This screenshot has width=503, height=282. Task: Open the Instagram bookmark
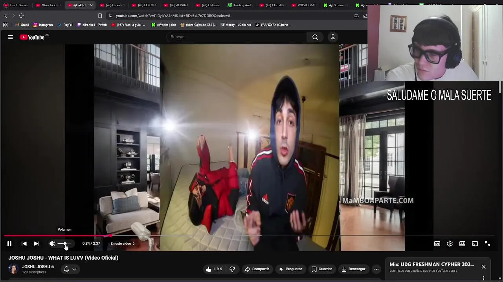click(43, 25)
